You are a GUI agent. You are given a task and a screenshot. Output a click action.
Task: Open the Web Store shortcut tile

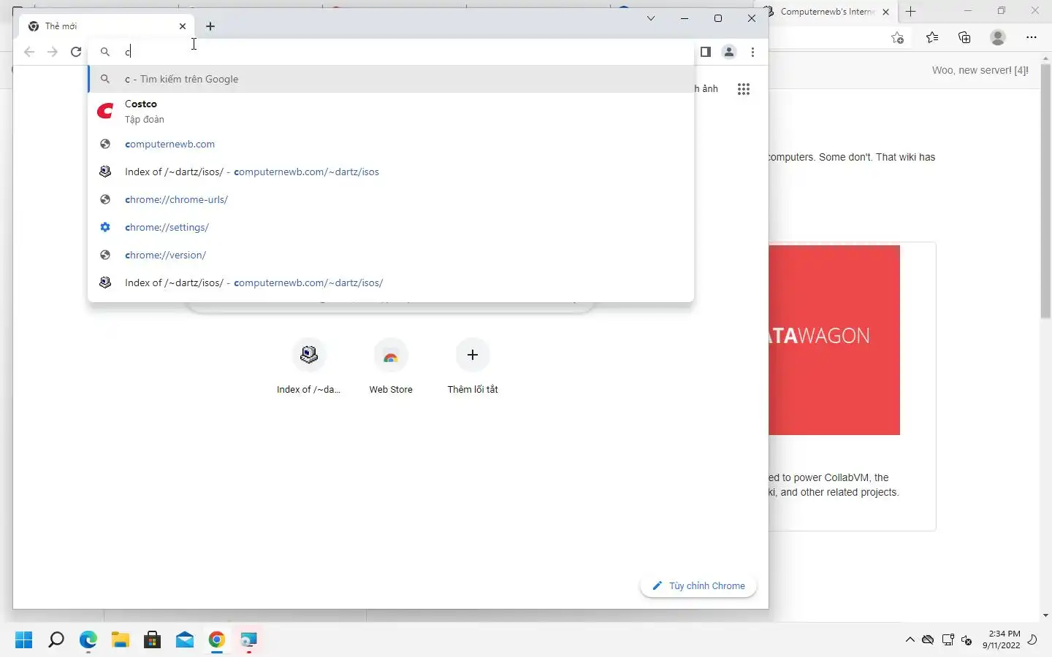[x=391, y=366]
